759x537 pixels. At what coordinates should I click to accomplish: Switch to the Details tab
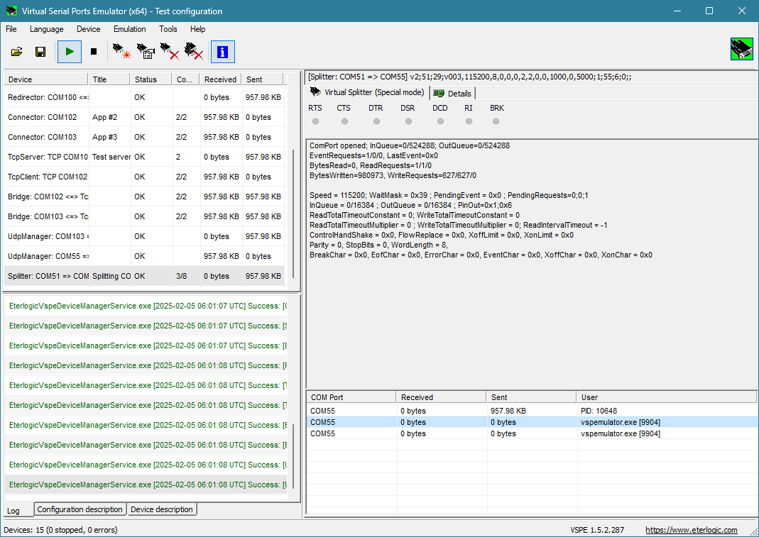click(452, 94)
